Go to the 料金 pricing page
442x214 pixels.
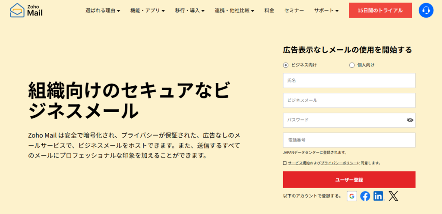tap(269, 10)
